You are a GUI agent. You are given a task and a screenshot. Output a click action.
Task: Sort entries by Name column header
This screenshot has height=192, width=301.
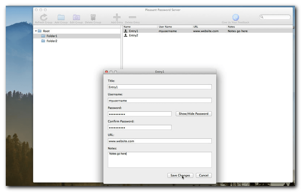coord(140,27)
